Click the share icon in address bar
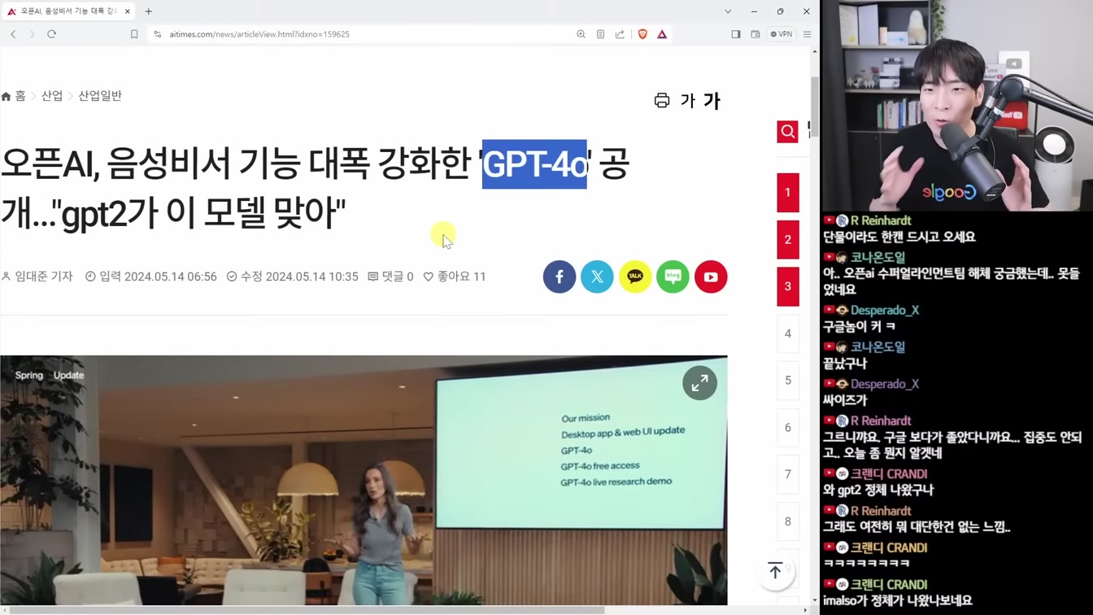 pyautogui.click(x=620, y=34)
